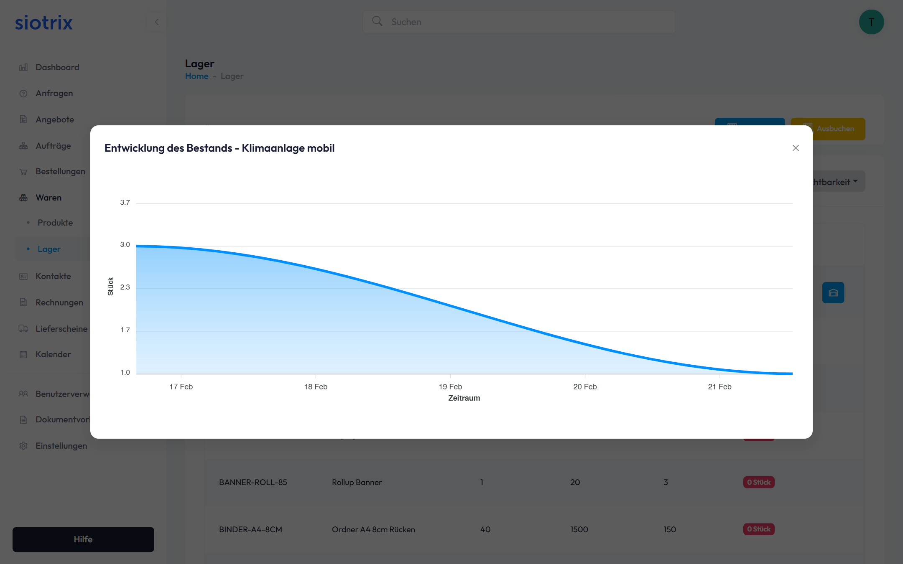
Task: Open the Produkte submenu item
Action: [55, 223]
